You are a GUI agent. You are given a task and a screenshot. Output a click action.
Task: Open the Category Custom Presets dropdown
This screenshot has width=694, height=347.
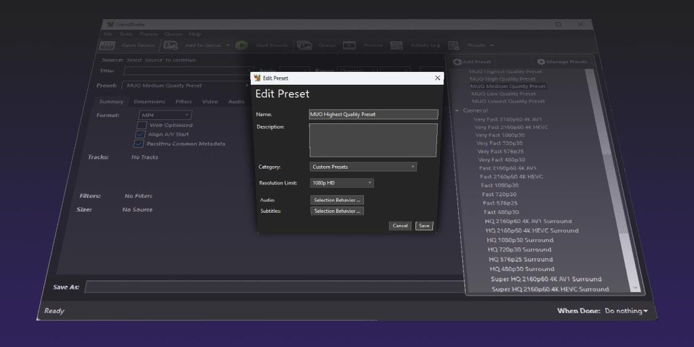click(363, 167)
